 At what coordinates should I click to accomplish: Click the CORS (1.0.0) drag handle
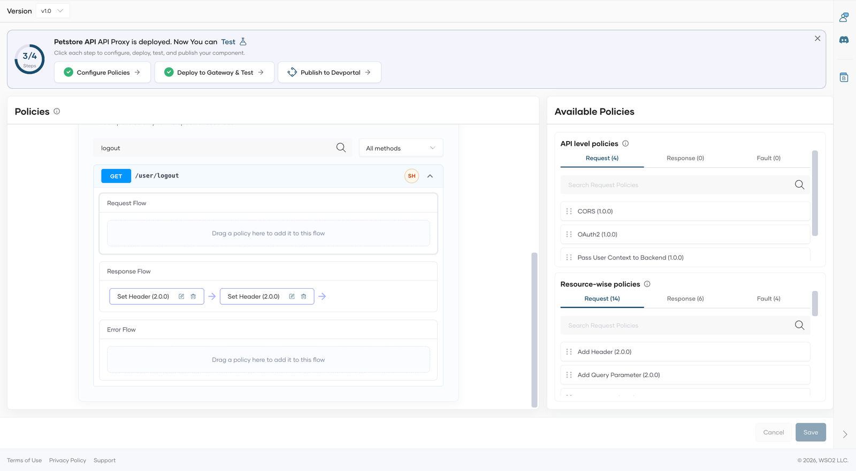(569, 211)
